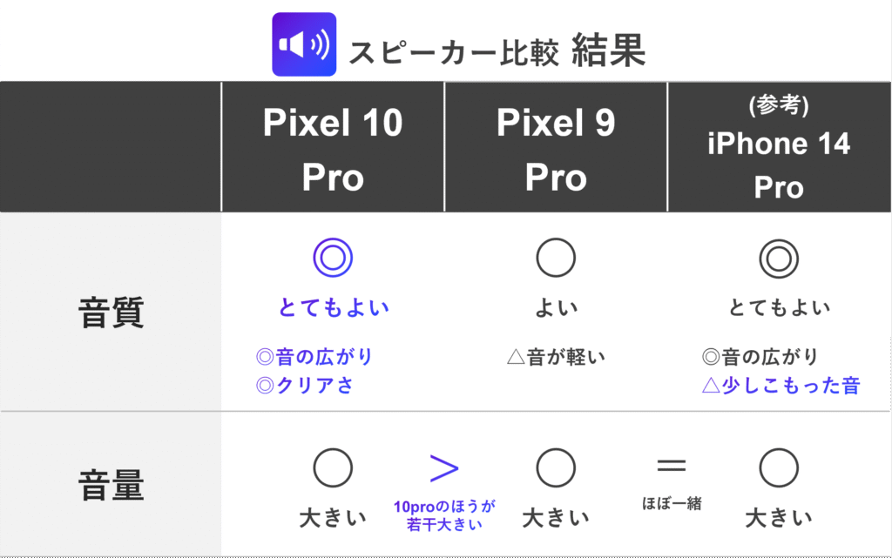The height and width of the screenshot is (558, 892).
Task: Click the Pixel 9 Pro column header
Action: coord(556,149)
